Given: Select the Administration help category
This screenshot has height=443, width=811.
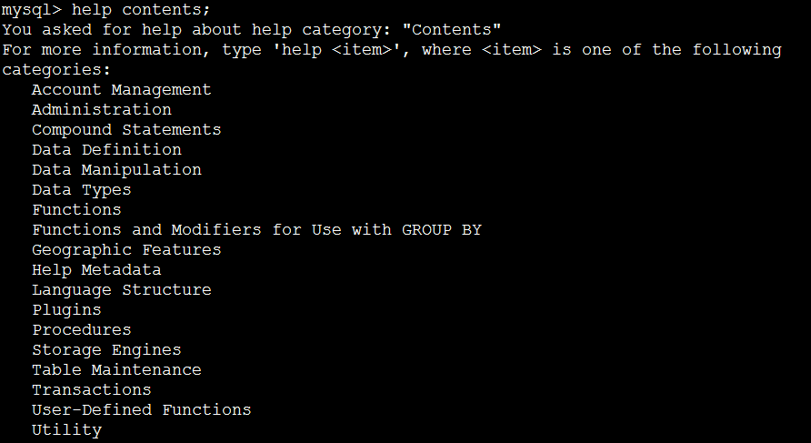Looking at the screenshot, I should [x=101, y=109].
